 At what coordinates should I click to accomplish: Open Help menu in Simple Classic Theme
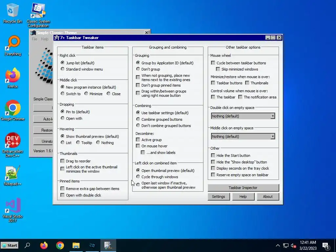coord(45,39)
